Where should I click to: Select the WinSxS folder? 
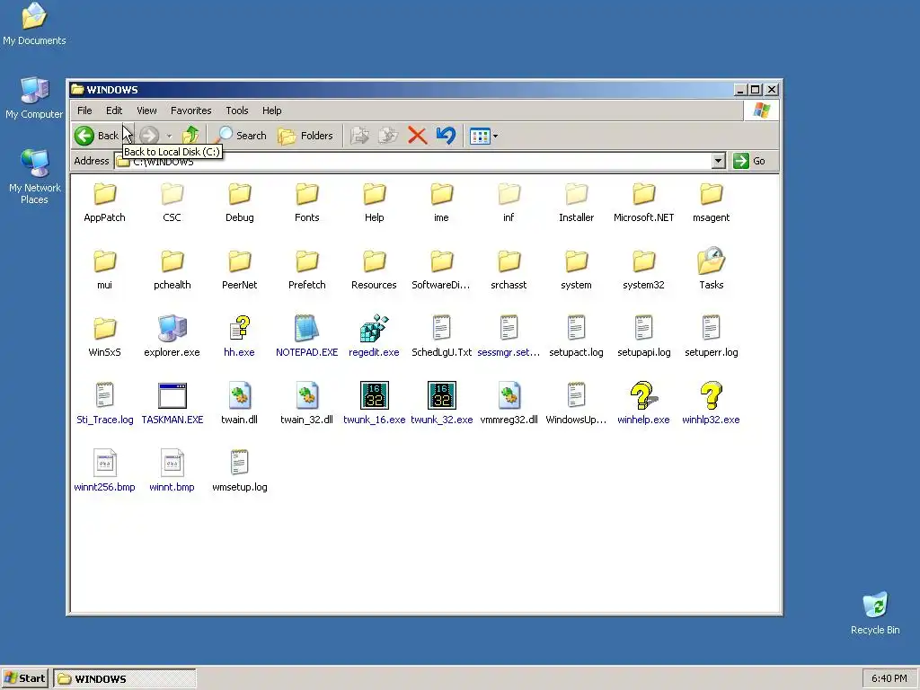click(x=104, y=338)
